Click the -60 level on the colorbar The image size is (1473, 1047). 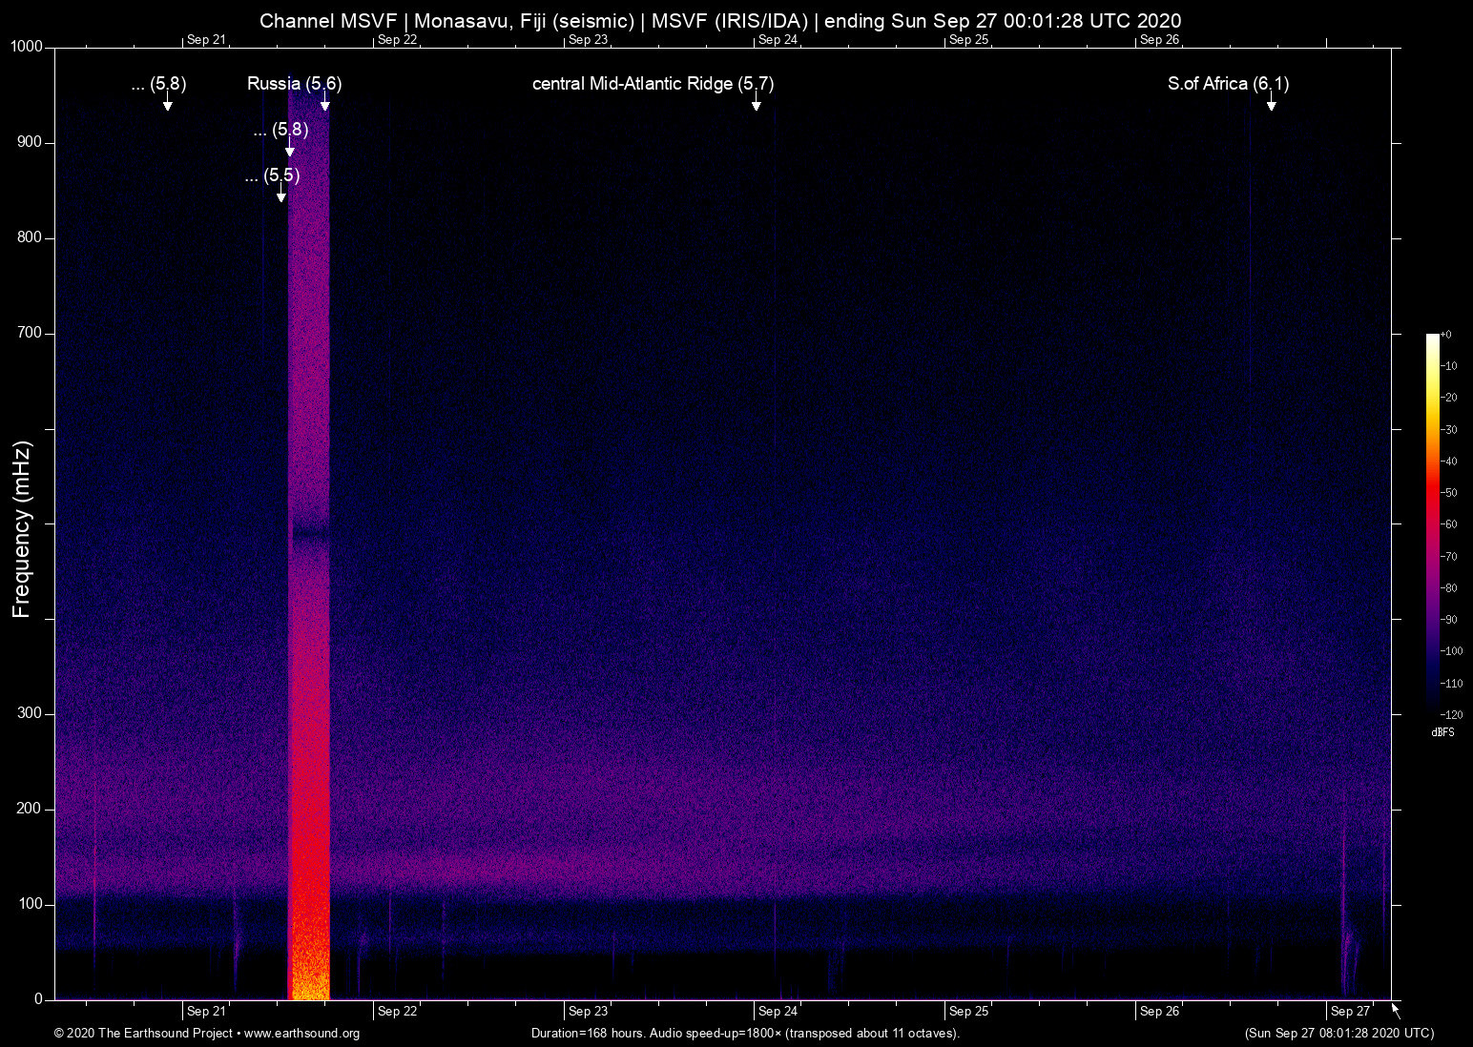1433,523
